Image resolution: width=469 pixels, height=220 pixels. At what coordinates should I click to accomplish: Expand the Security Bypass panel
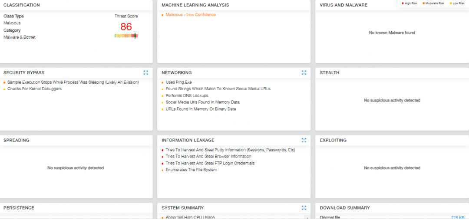click(x=146, y=73)
